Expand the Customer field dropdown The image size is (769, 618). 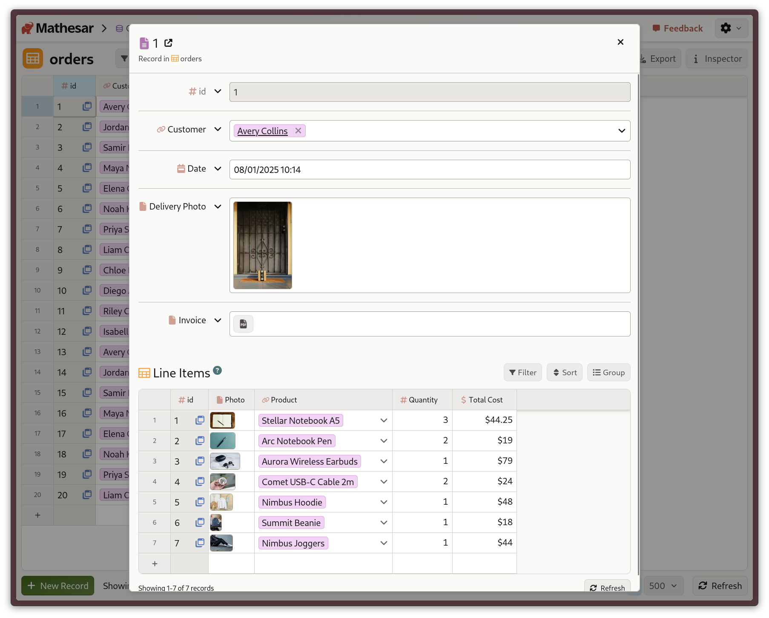622,131
